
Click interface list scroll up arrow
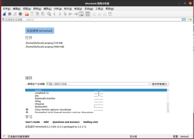tap(168, 90)
